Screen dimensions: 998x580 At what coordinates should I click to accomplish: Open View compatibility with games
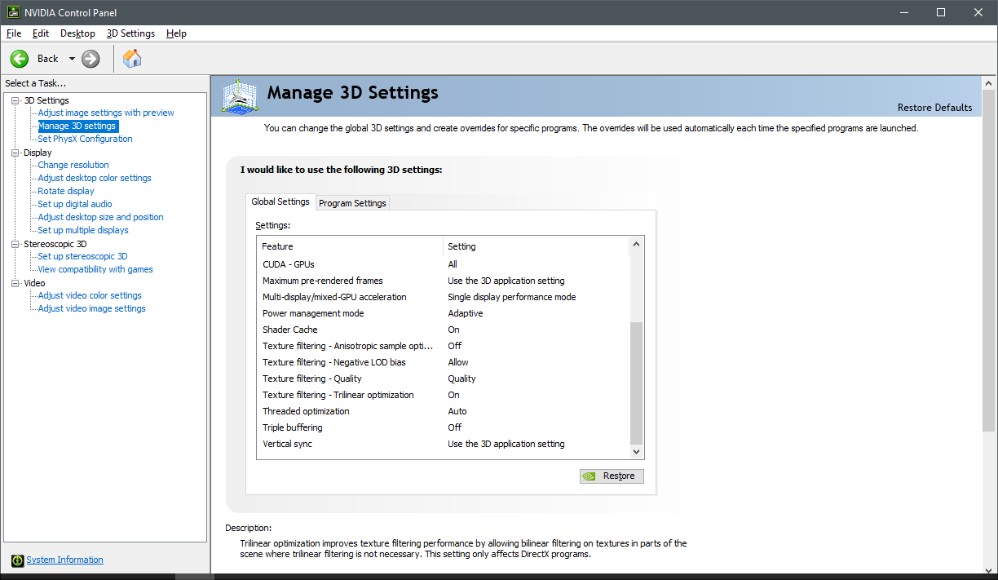coord(95,269)
